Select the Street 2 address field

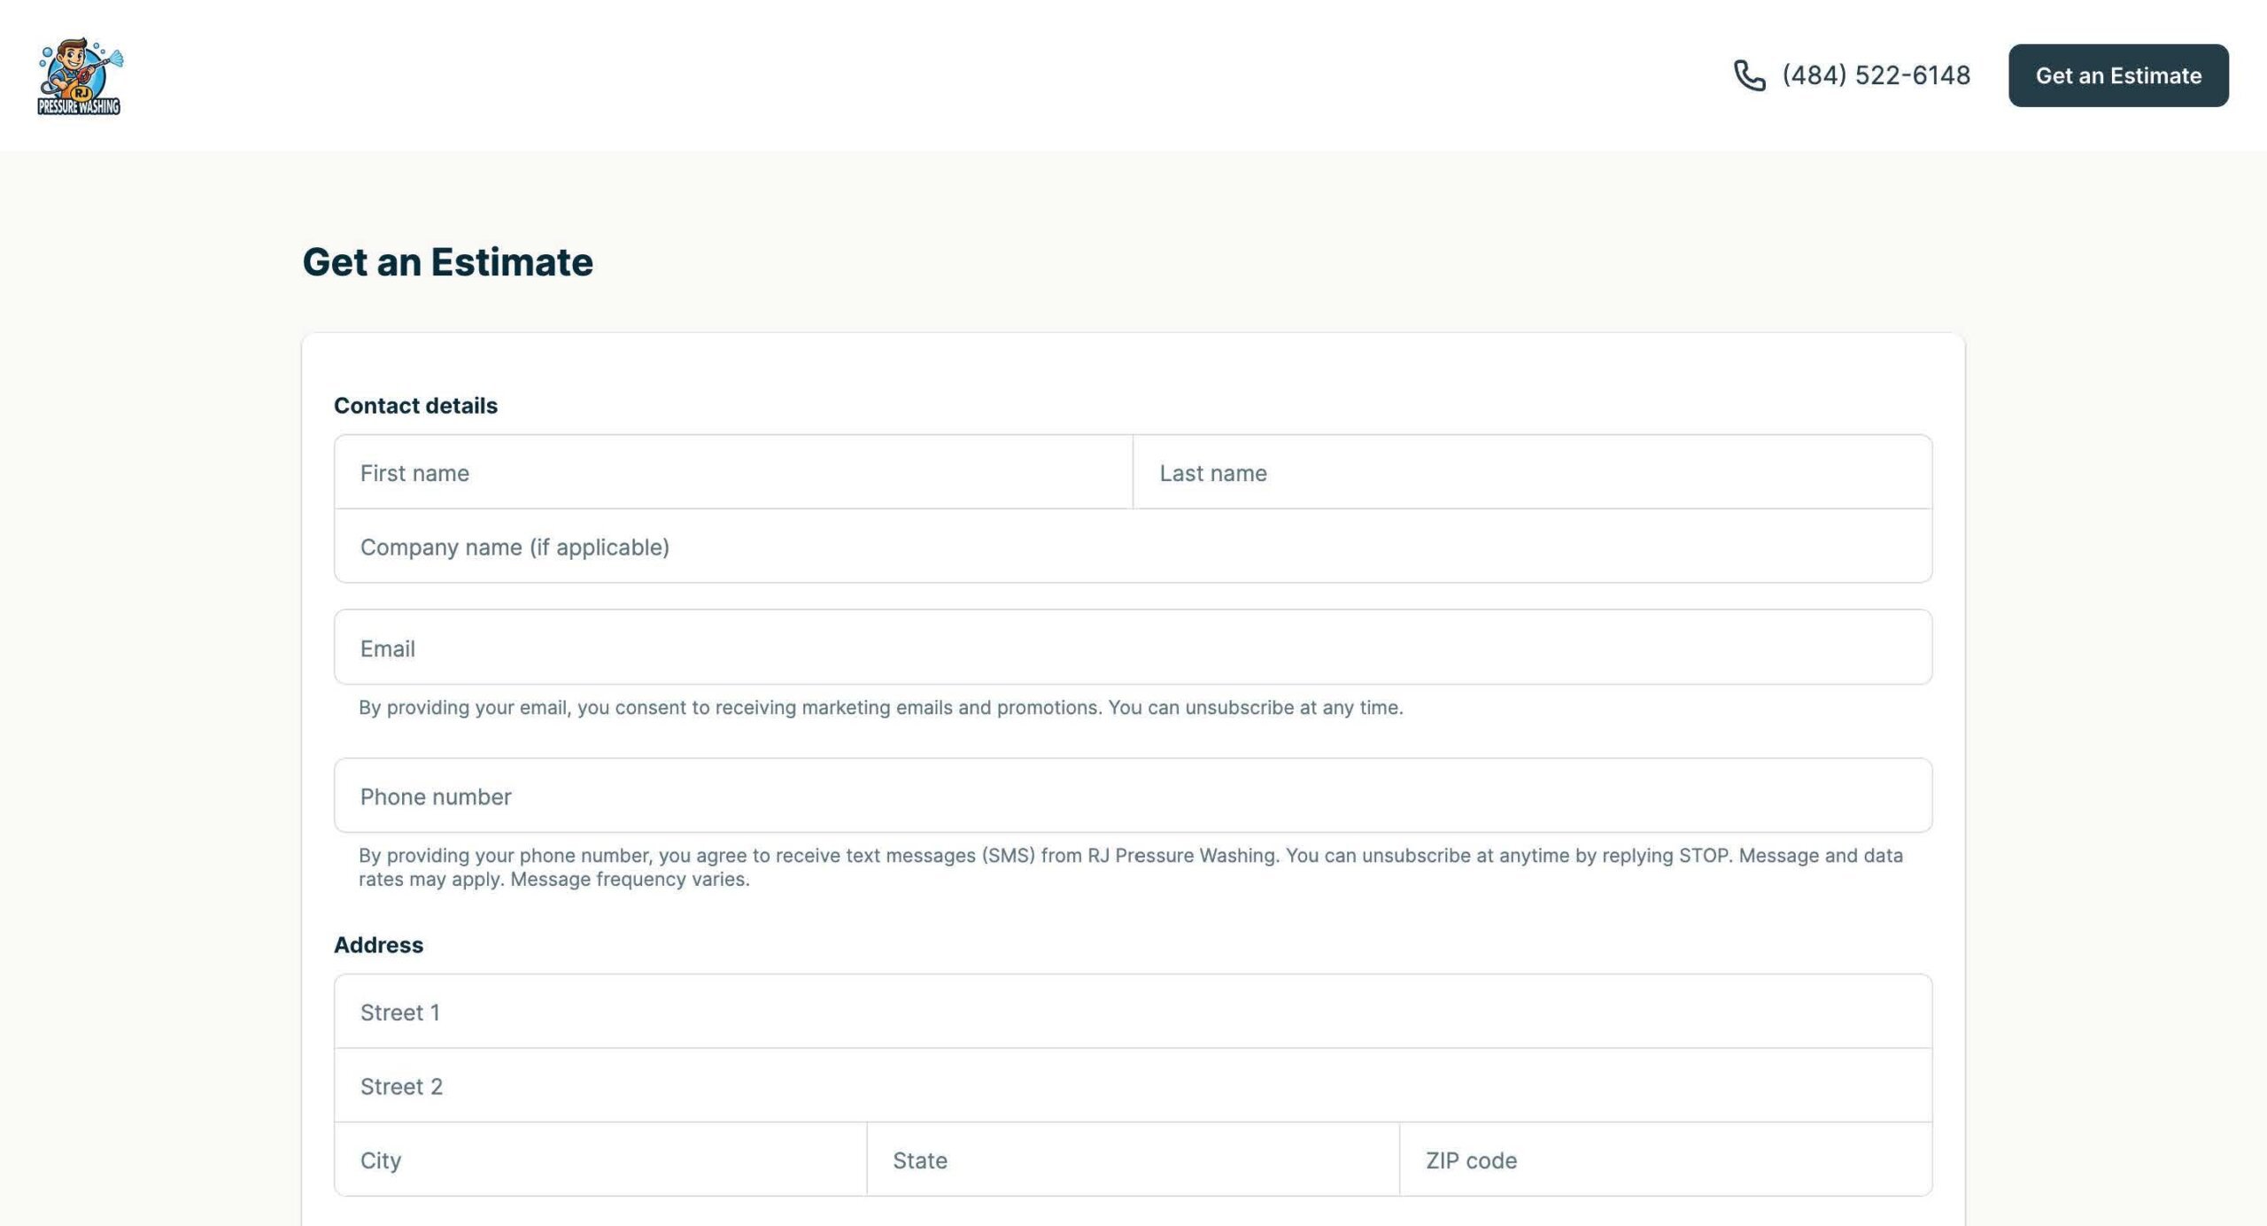pyautogui.click(x=1133, y=1086)
